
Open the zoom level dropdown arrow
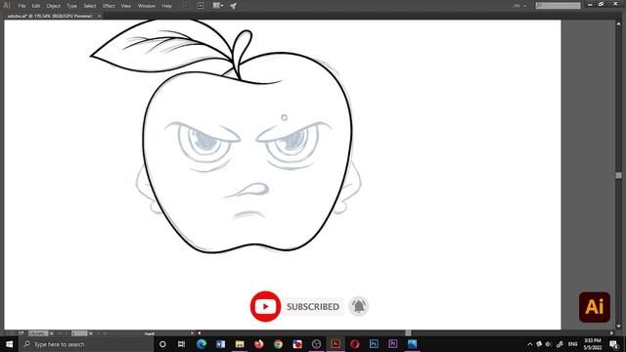(52, 333)
